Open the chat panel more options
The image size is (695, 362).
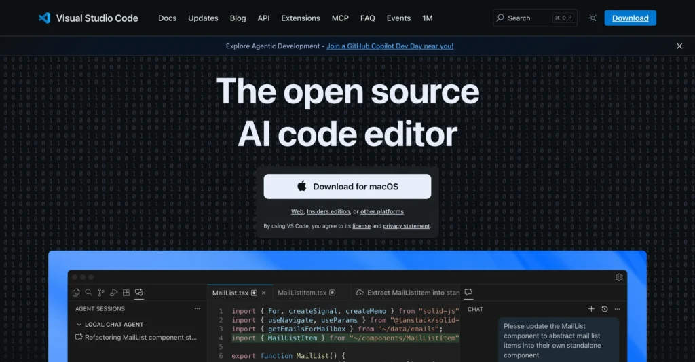click(618, 309)
